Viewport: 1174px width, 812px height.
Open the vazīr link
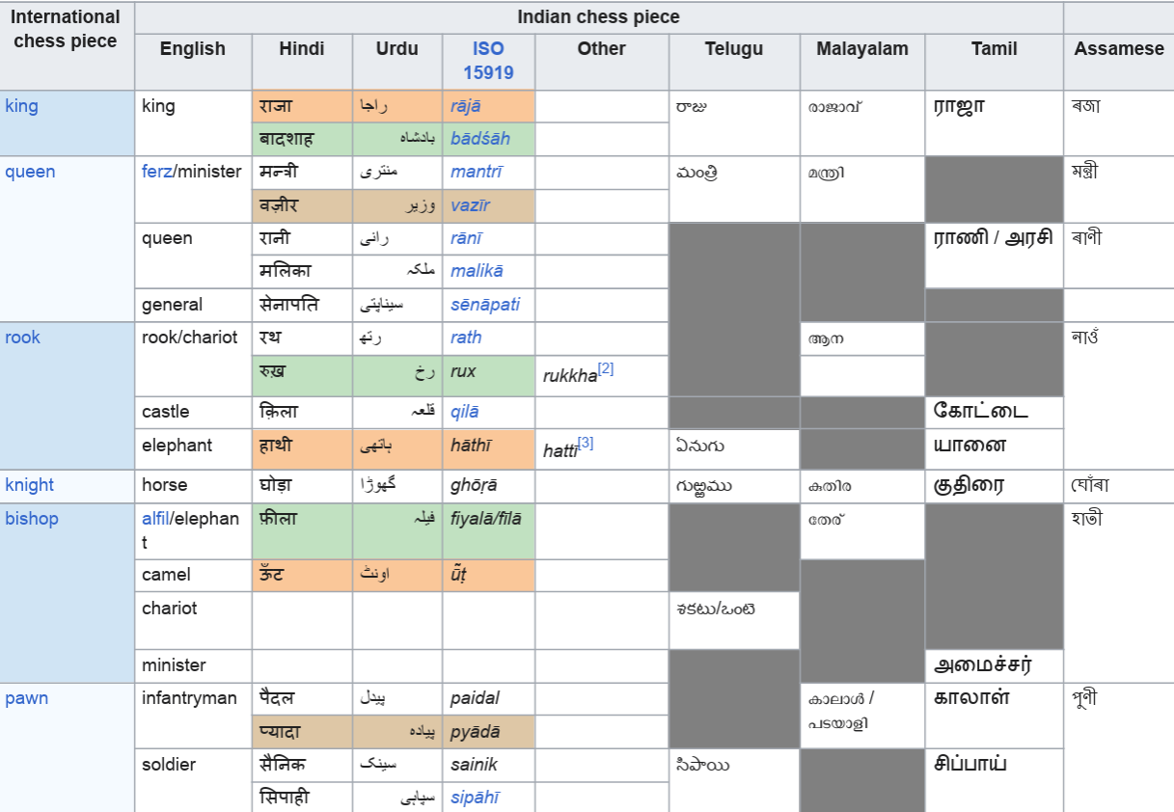coord(470,205)
